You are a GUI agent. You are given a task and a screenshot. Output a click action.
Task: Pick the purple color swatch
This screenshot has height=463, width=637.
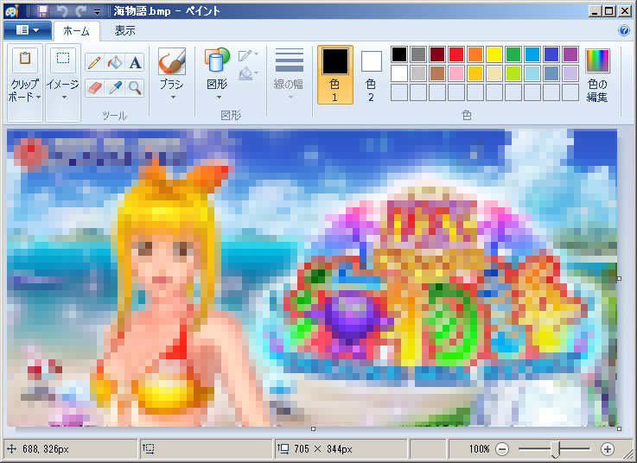coord(570,54)
